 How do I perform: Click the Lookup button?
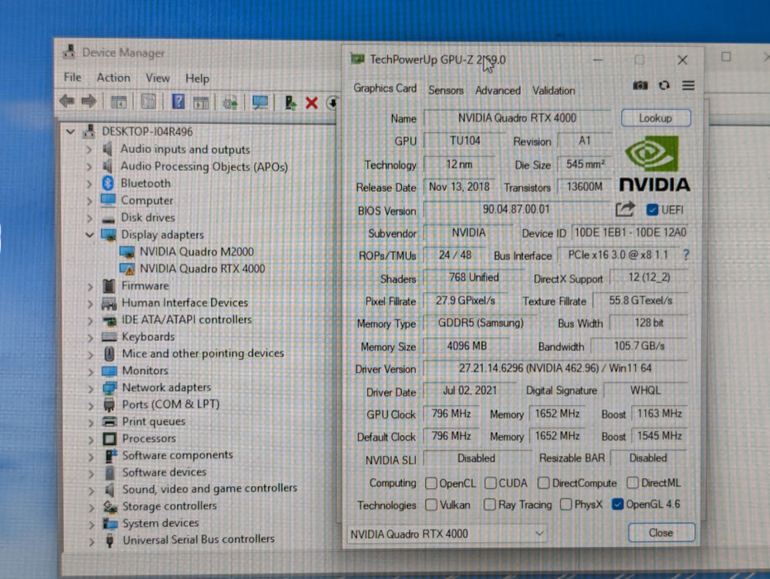[656, 118]
